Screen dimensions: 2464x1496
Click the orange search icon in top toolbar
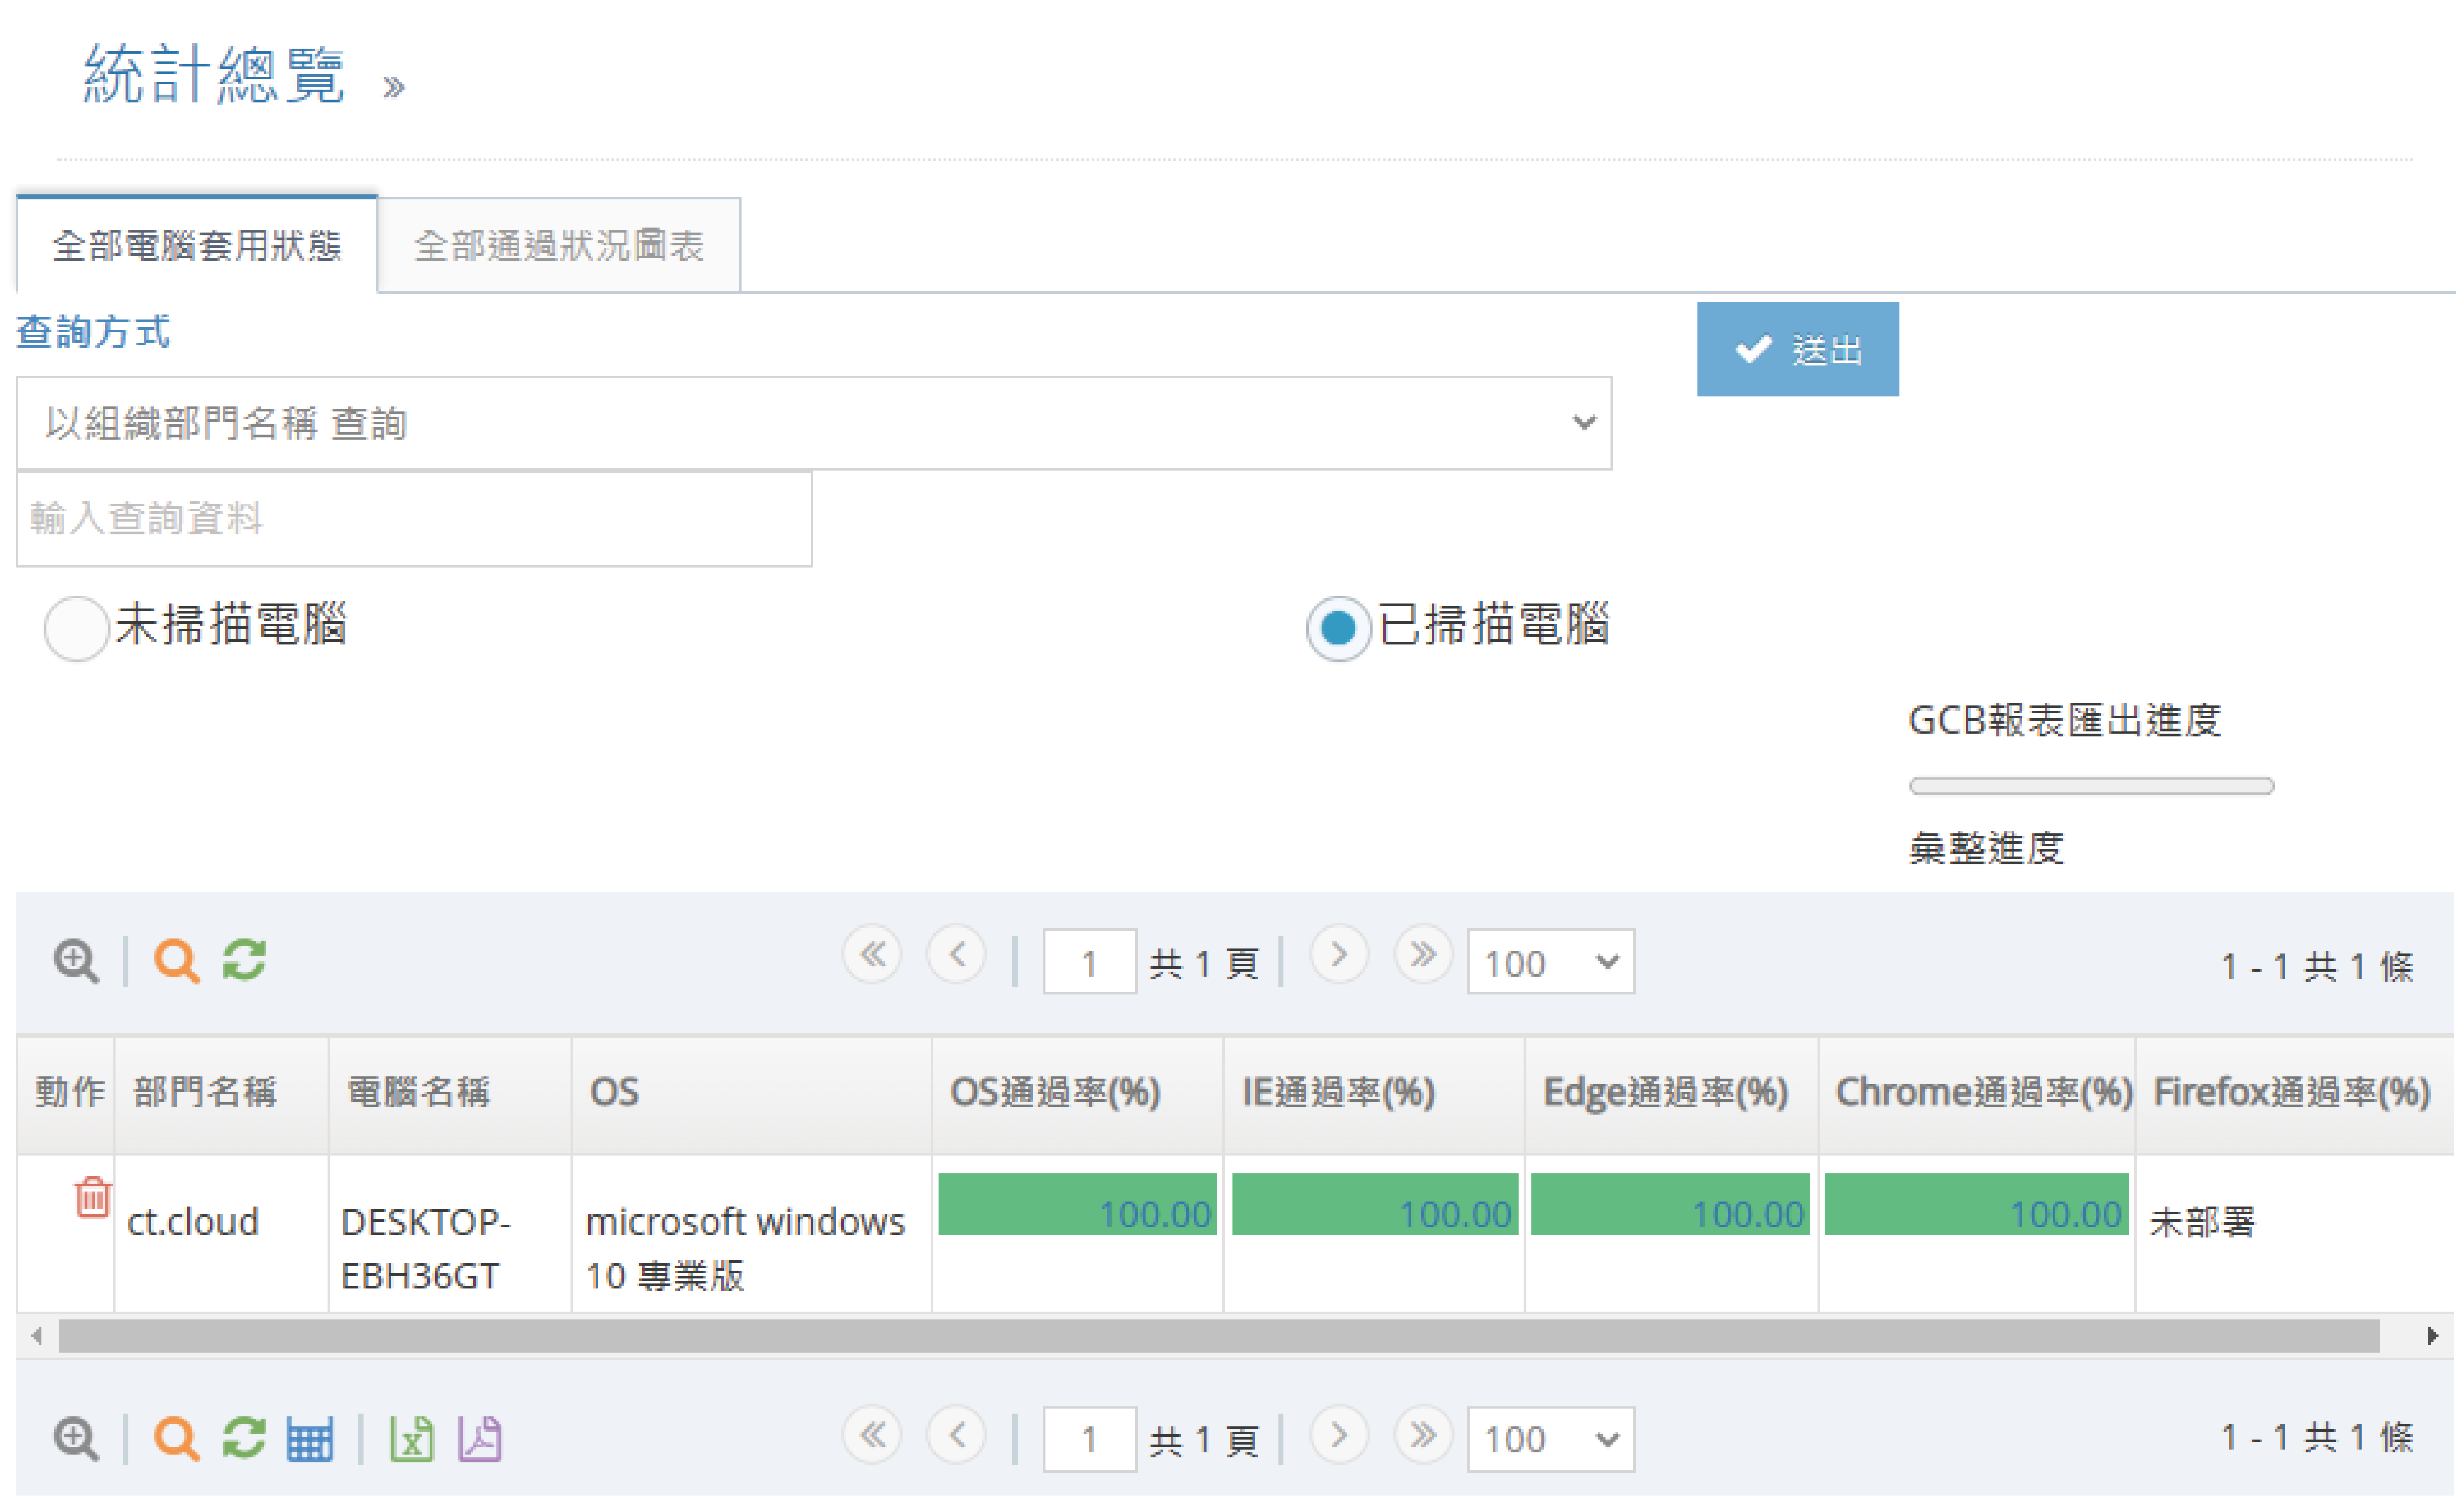click(x=176, y=961)
